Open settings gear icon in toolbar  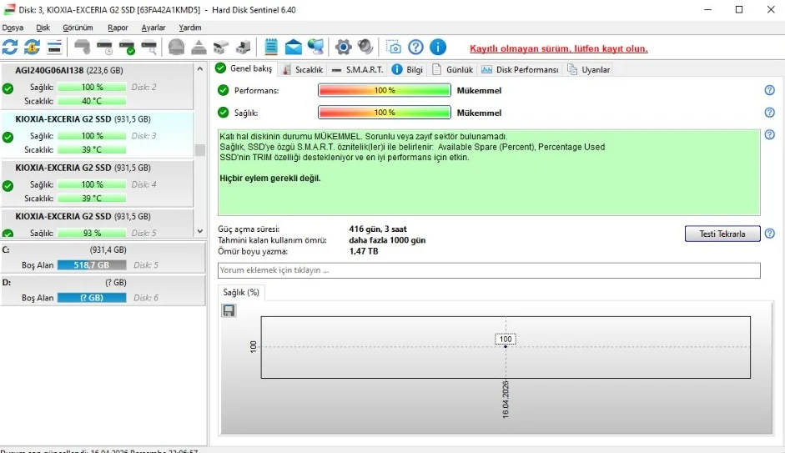coord(344,47)
